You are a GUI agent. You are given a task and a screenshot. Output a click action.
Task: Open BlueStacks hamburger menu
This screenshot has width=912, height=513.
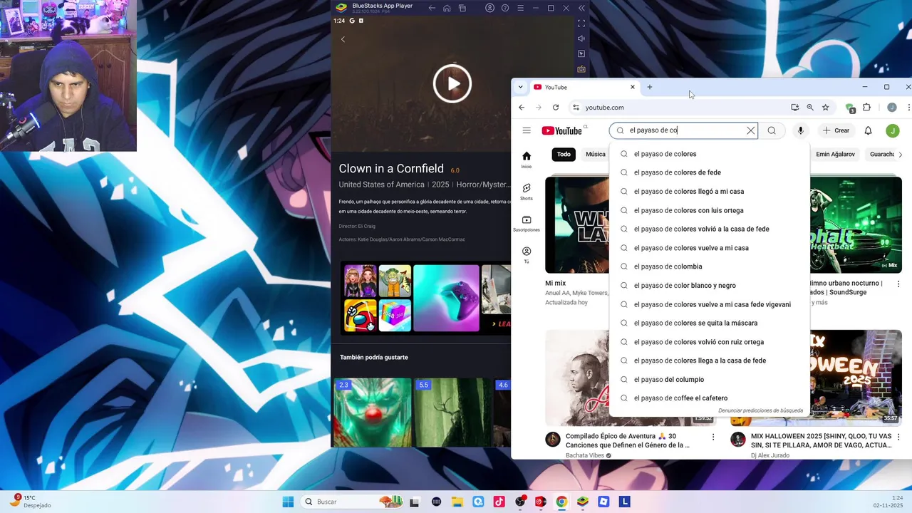[x=520, y=8]
